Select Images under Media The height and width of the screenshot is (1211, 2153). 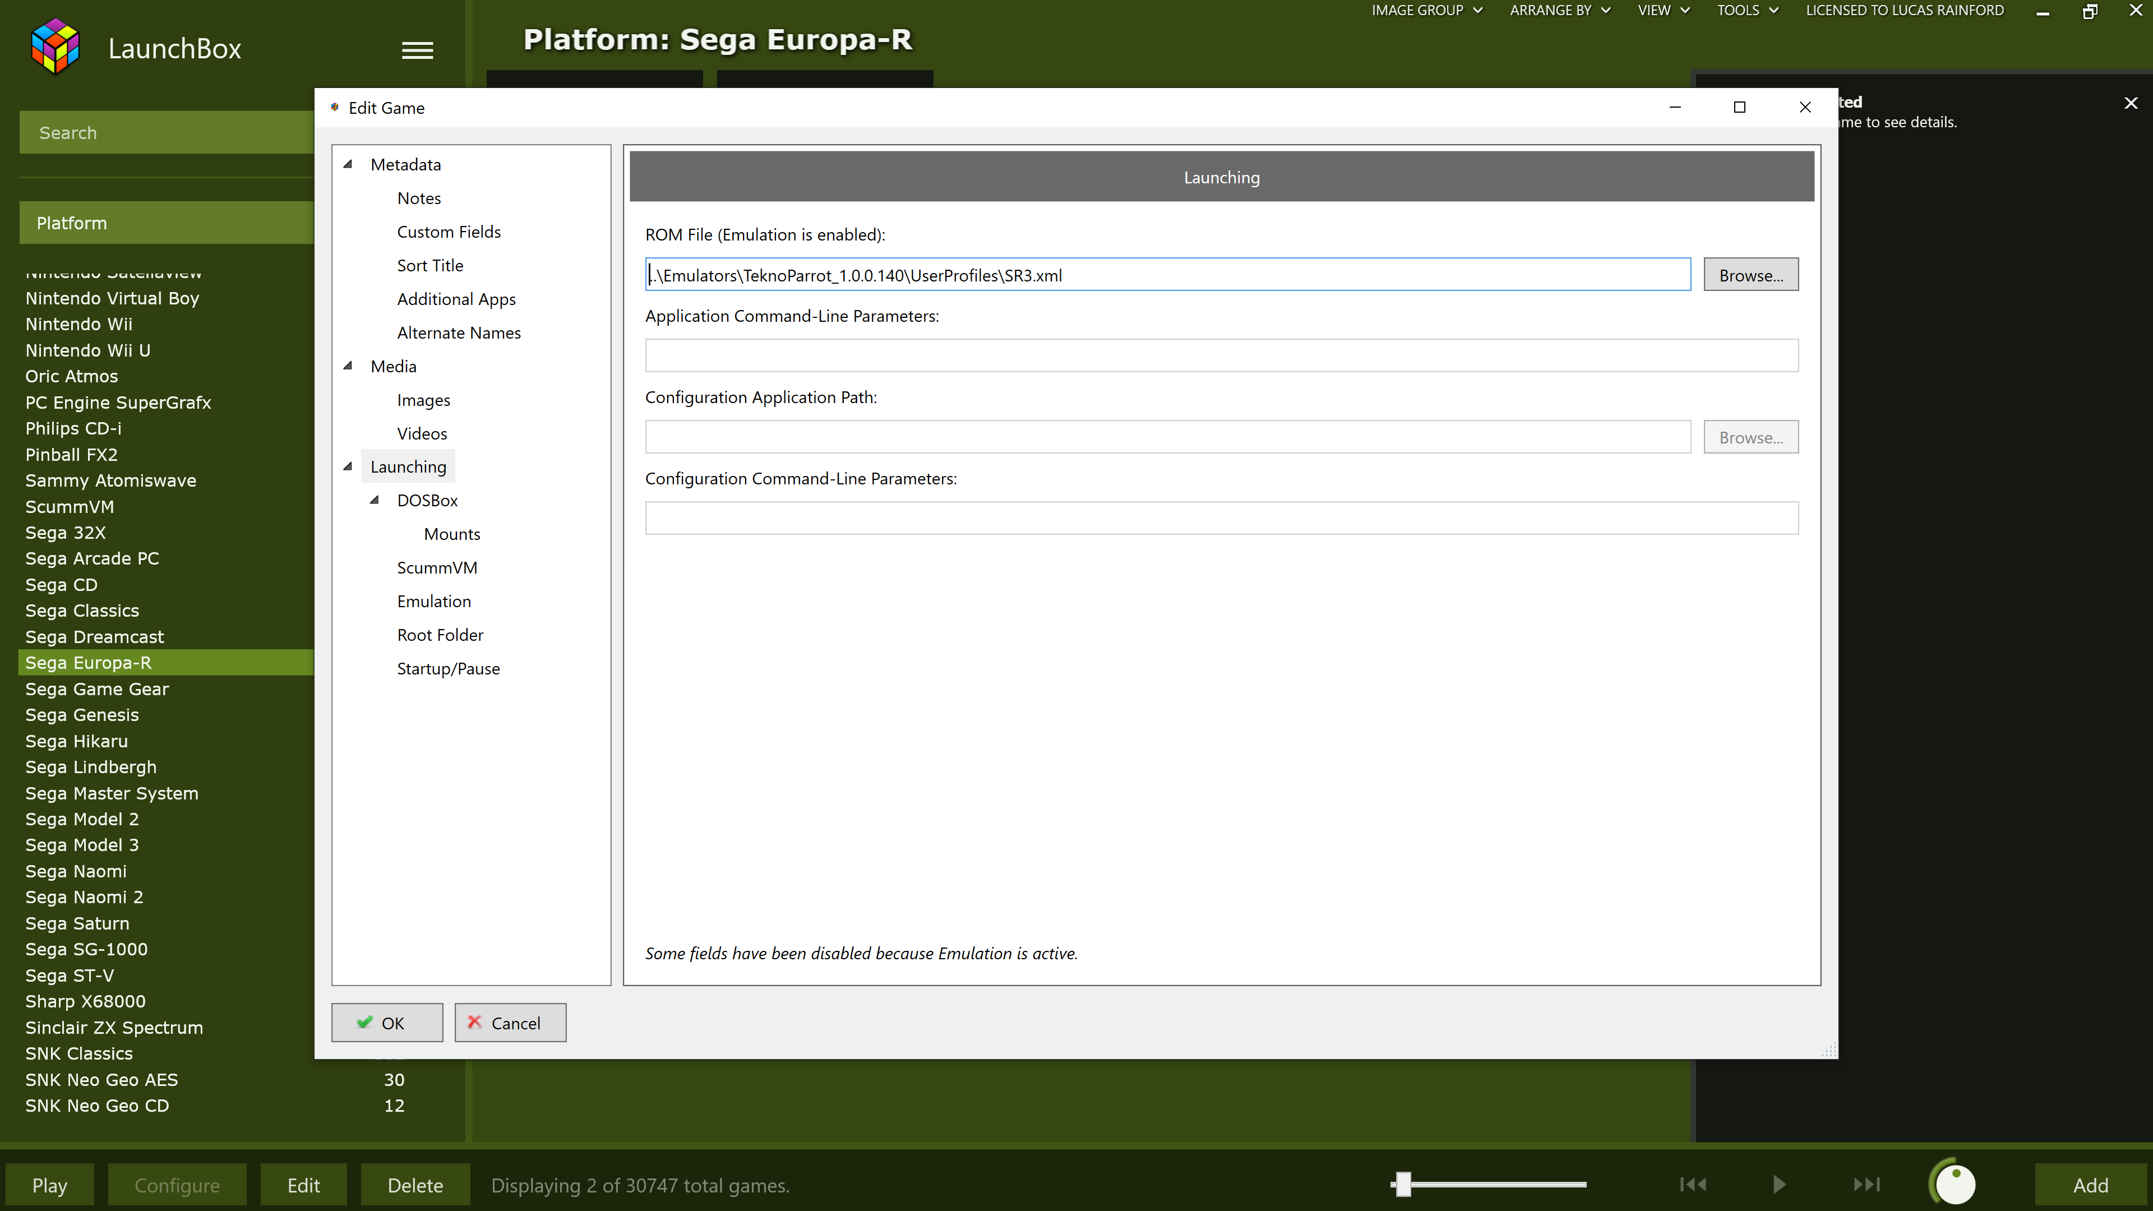423,400
